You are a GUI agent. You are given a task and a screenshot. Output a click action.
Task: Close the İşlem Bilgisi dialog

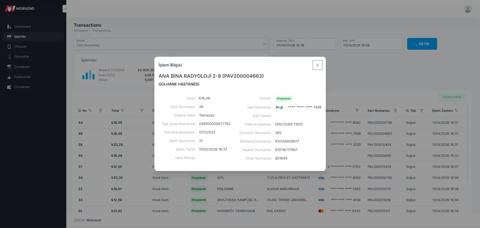coord(317,65)
